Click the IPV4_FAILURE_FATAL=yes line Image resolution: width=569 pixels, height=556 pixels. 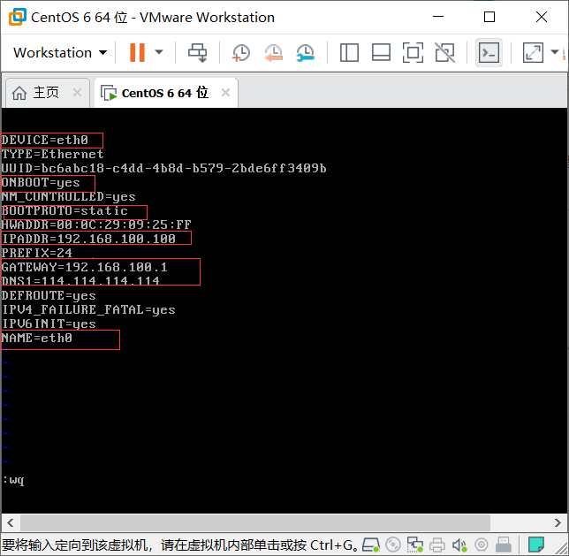pyautogui.click(x=88, y=309)
